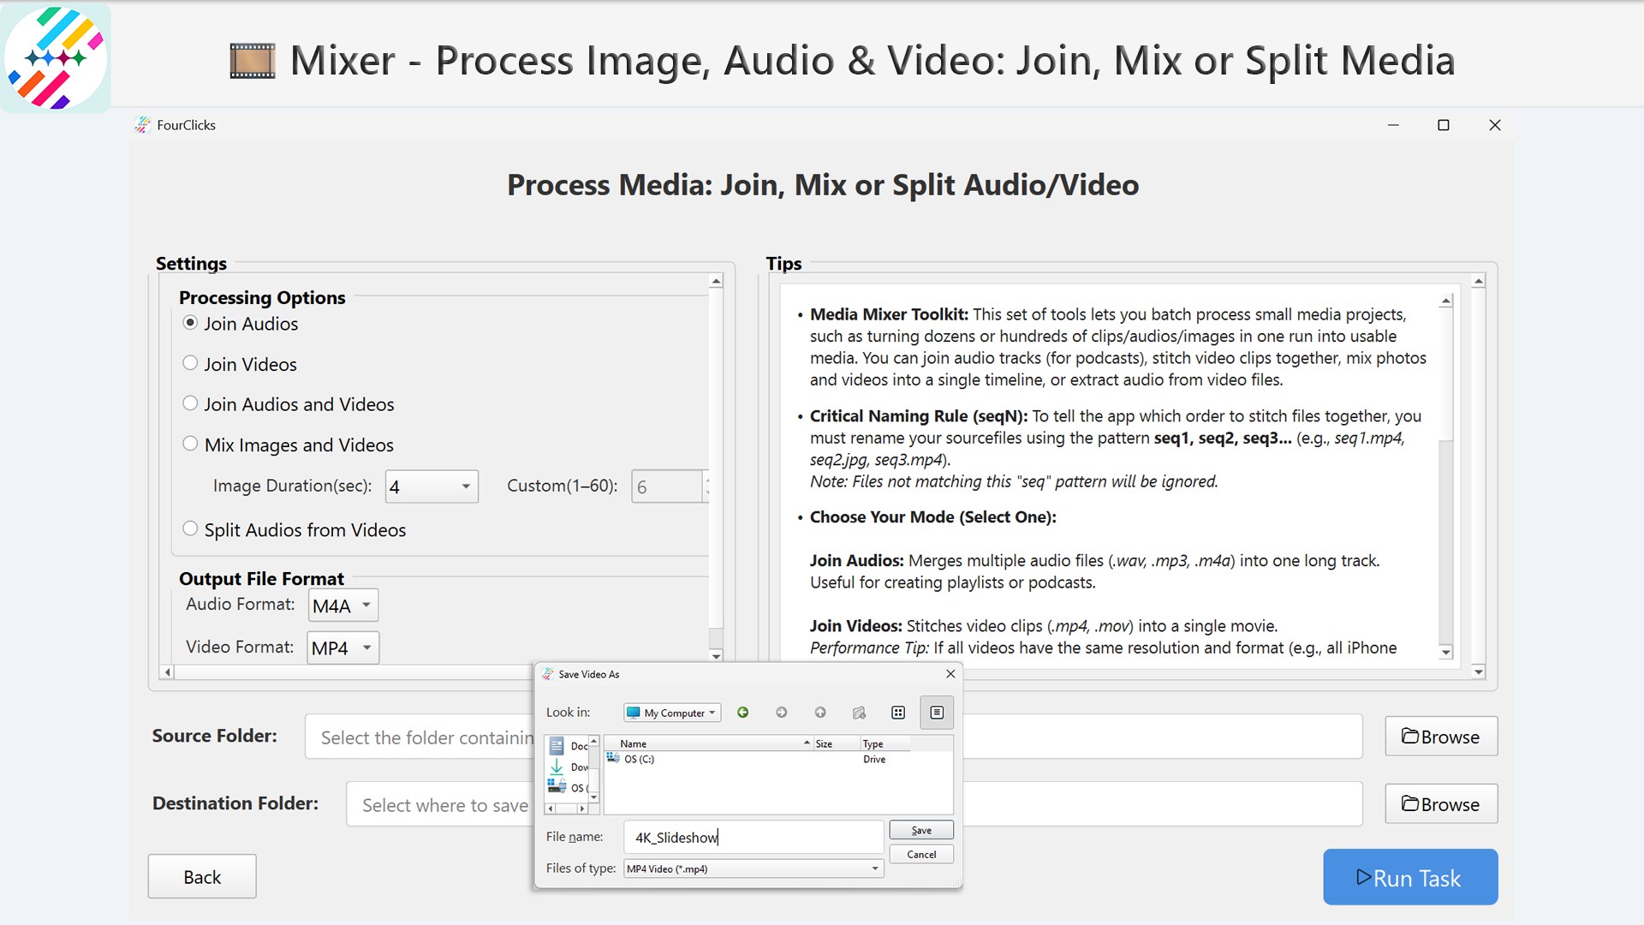Select the OS (C:) drive entry
The height and width of the screenshot is (925, 1644).
pos(640,759)
